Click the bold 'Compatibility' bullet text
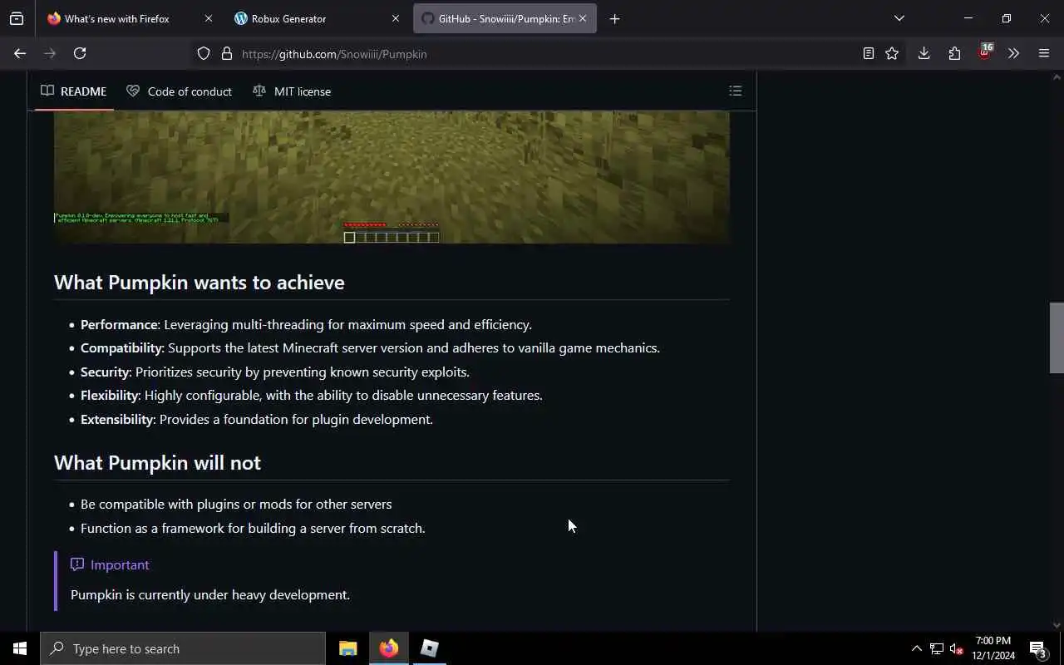The height and width of the screenshot is (665, 1064). coord(121,347)
